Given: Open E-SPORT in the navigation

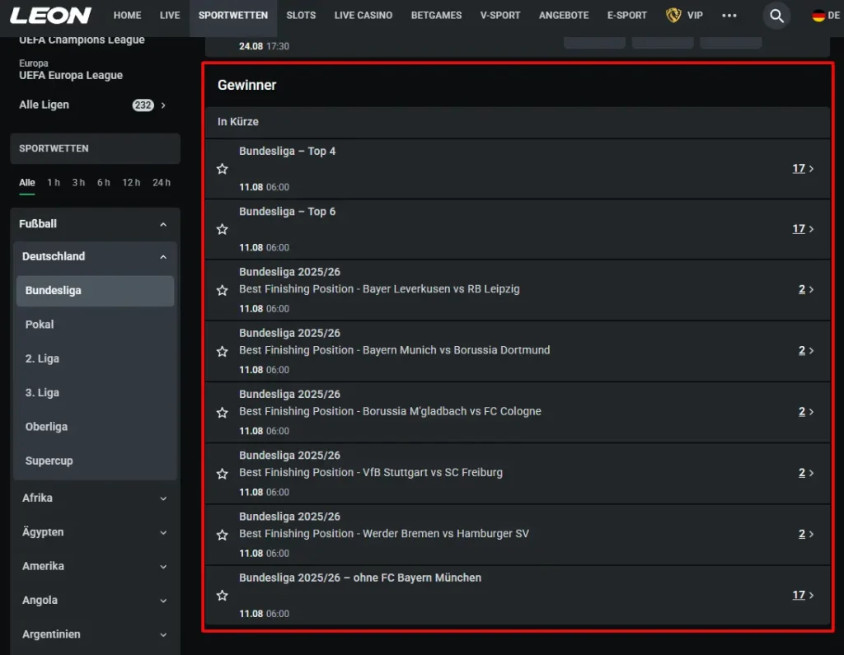Looking at the screenshot, I should (627, 15).
